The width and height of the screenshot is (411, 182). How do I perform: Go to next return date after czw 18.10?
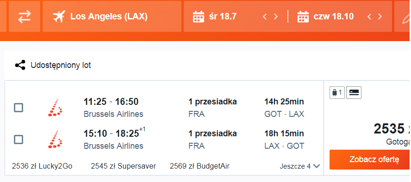tap(380, 17)
